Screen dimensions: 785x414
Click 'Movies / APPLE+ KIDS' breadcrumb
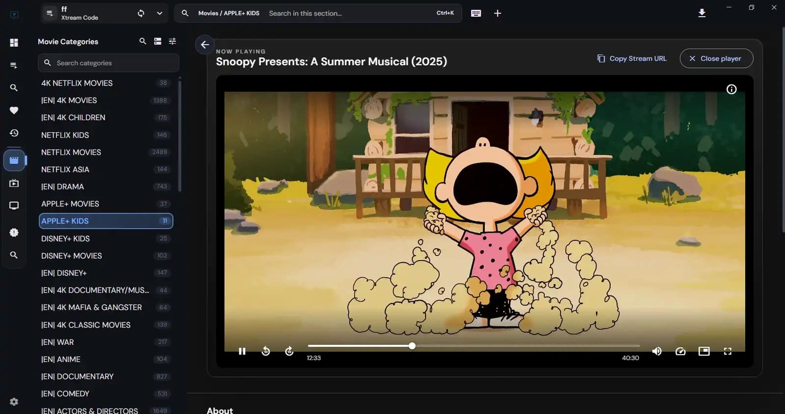229,13
